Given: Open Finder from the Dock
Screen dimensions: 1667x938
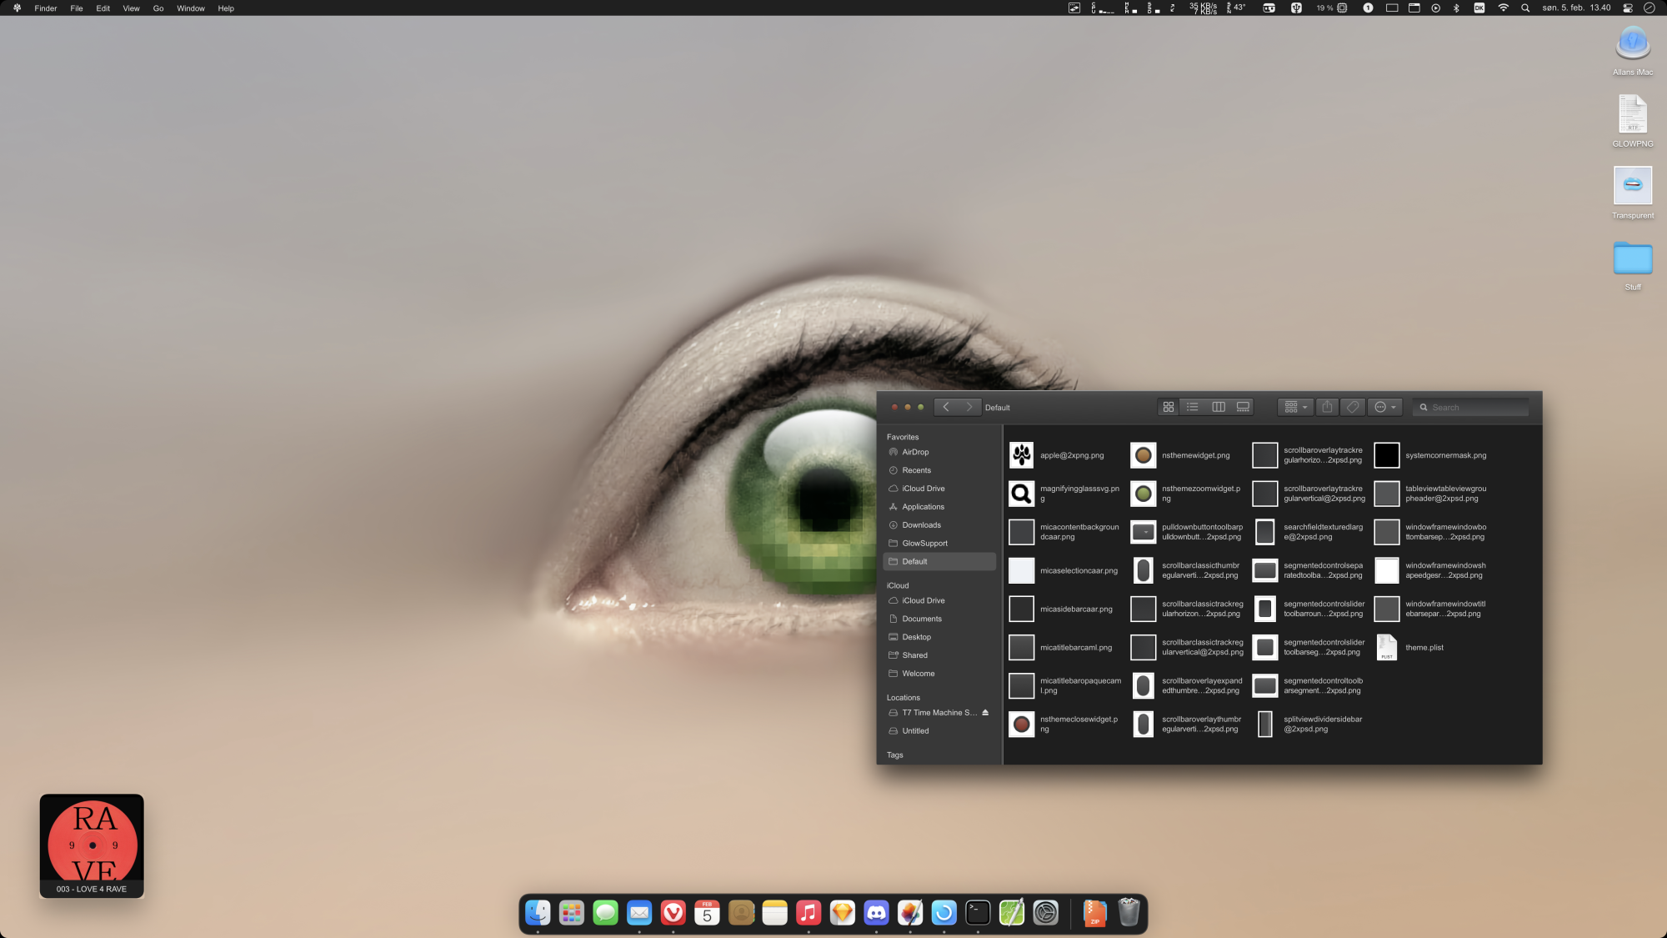Looking at the screenshot, I should coord(538,913).
